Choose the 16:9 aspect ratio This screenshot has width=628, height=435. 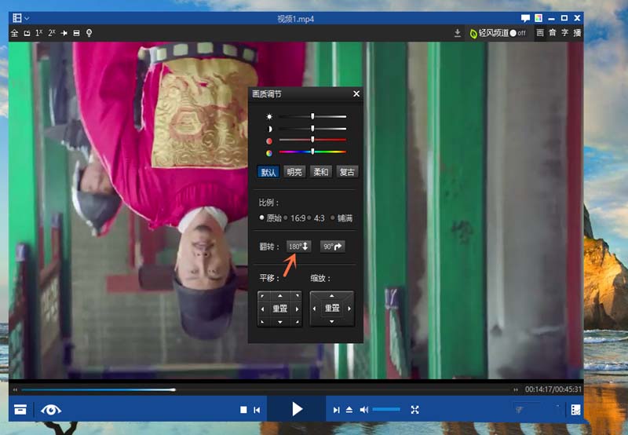click(x=294, y=218)
